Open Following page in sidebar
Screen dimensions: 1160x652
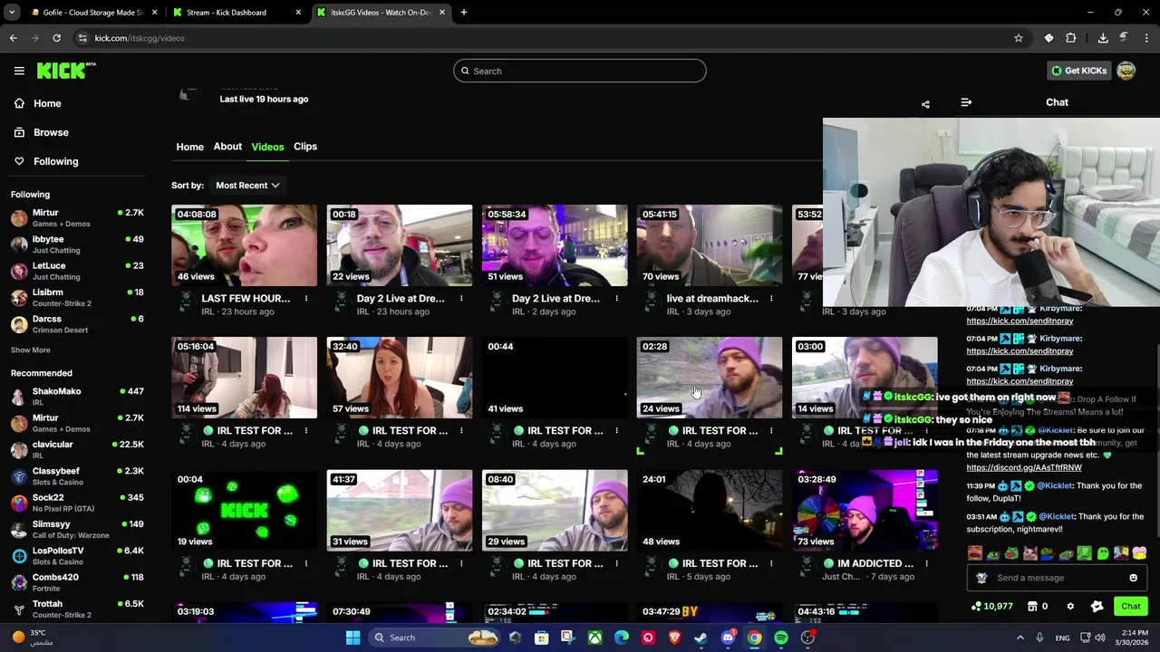click(55, 161)
